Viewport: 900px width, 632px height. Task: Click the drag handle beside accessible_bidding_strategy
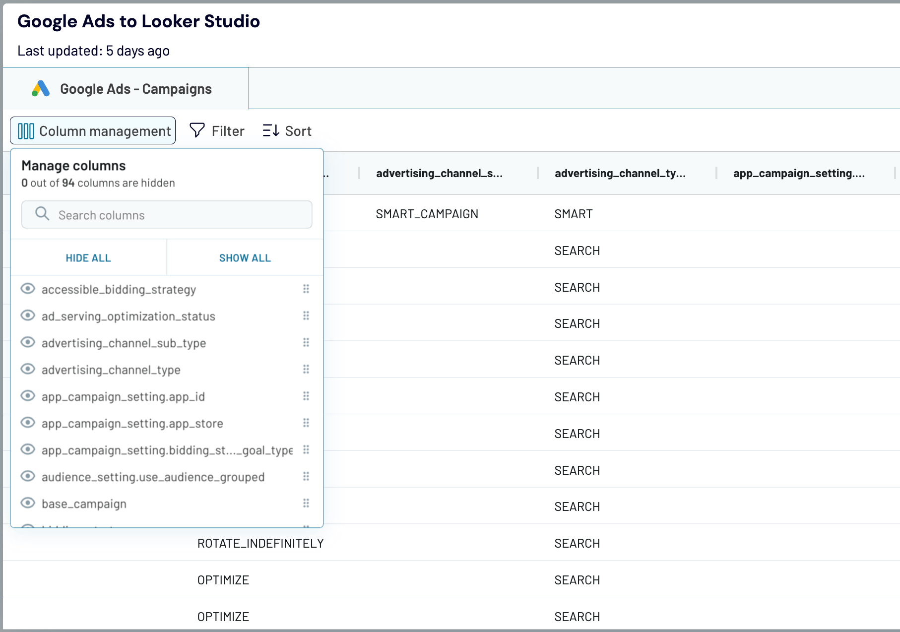click(306, 289)
